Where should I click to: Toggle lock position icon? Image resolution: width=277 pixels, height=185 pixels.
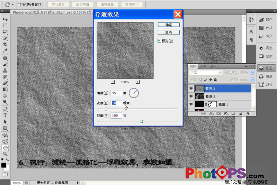(210, 80)
